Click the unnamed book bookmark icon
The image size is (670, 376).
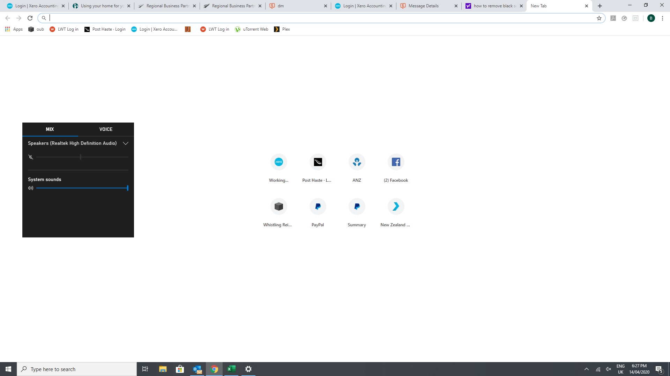point(188,29)
